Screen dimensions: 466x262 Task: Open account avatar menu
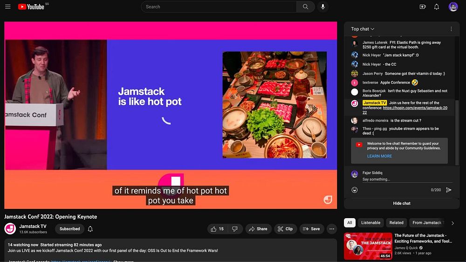tap(453, 7)
